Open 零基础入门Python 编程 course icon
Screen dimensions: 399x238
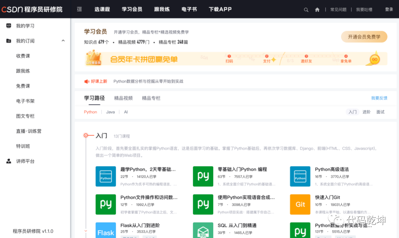point(203,176)
